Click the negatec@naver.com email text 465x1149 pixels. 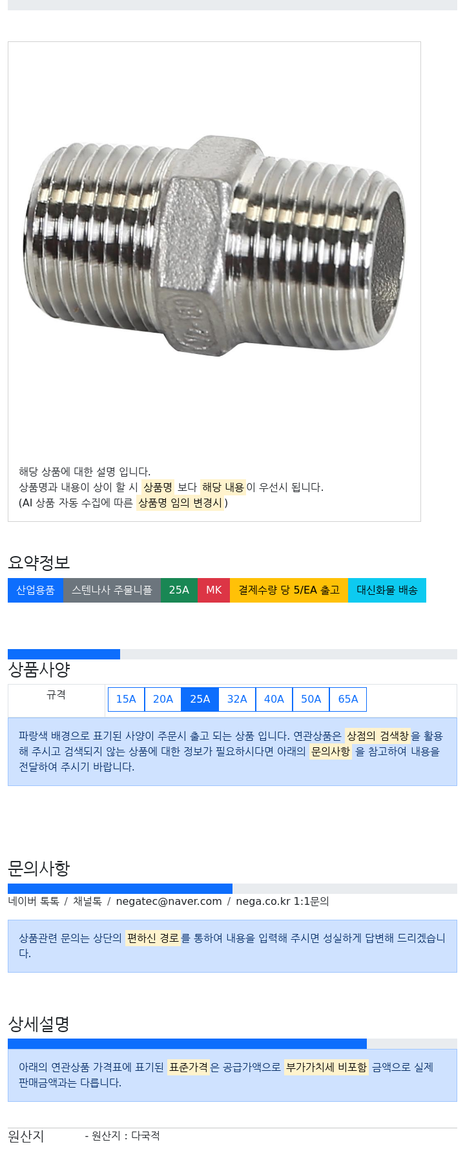point(169,901)
